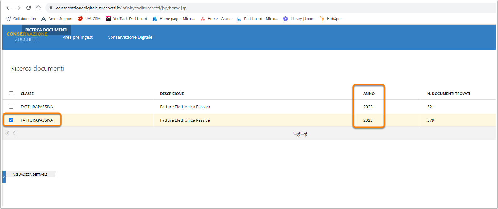Open the Area pre-ingest menu
Image resolution: width=498 pixels, height=209 pixels.
coord(78,37)
